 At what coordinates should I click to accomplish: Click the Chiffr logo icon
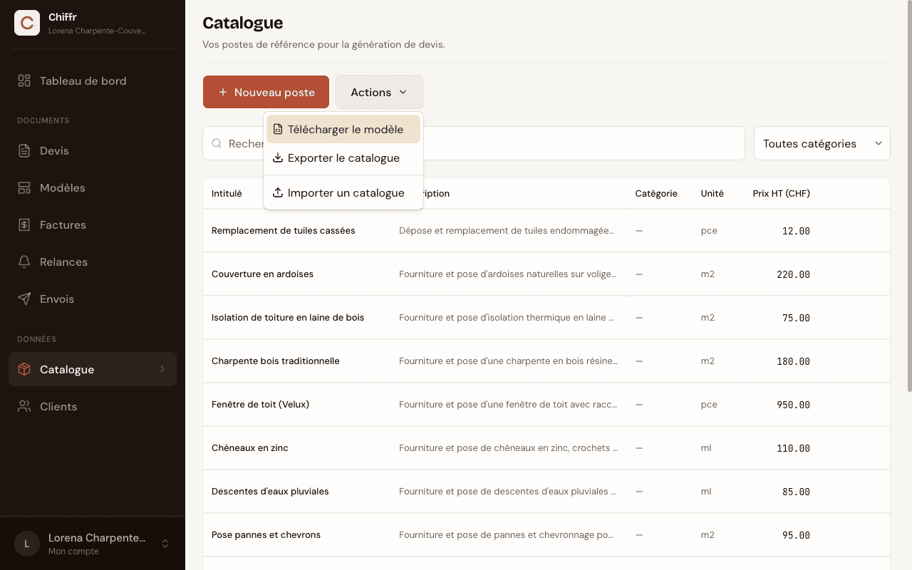click(27, 23)
